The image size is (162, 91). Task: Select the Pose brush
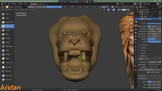8,34
